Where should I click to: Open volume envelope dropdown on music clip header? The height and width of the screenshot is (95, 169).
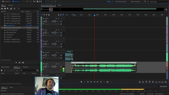[x=135, y=63]
